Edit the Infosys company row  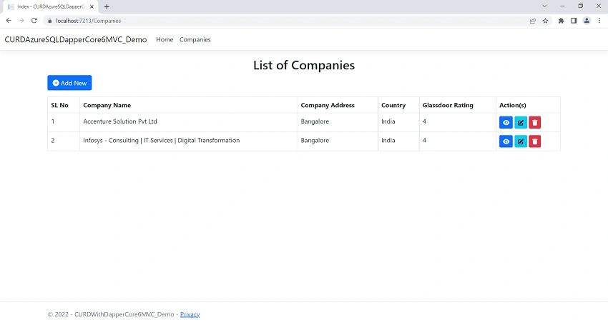pyautogui.click(x=520, y=141)
